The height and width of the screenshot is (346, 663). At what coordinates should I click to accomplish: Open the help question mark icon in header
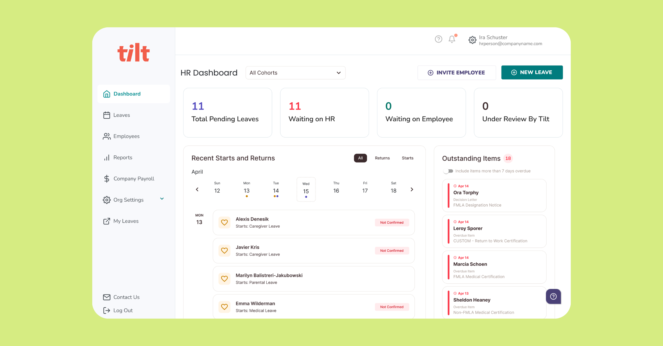438,39
